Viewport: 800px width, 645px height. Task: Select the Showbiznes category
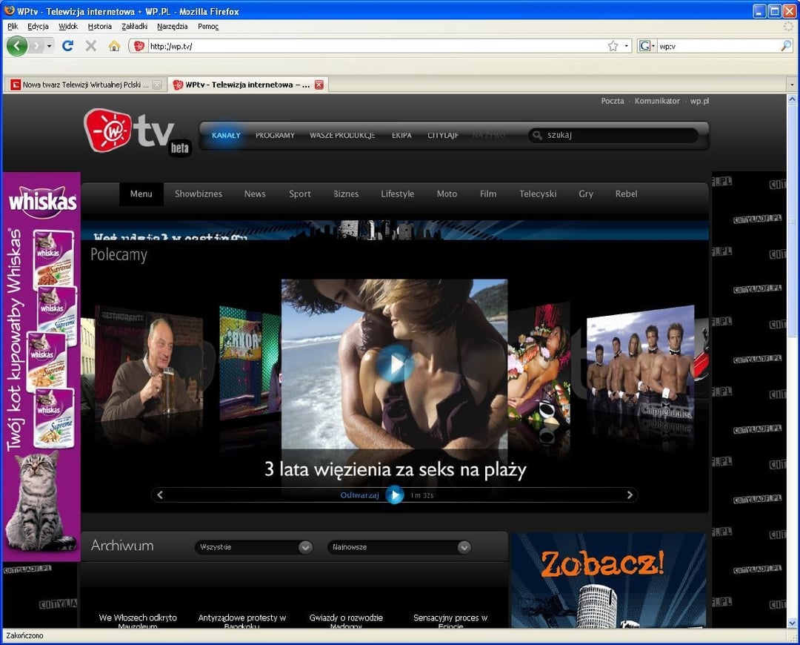click(198, 193)
